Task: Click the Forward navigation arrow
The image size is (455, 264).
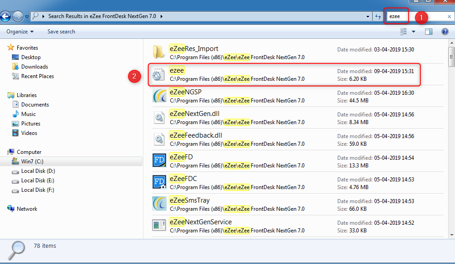Action: click(18, 17)
